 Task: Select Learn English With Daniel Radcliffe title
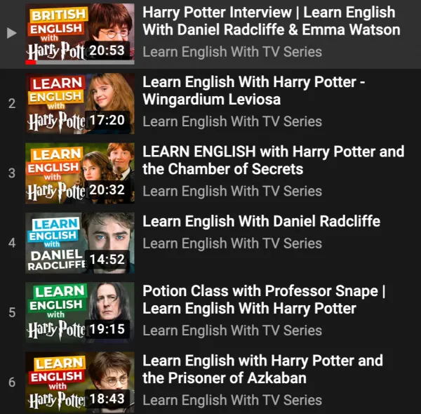coord(261,221)
